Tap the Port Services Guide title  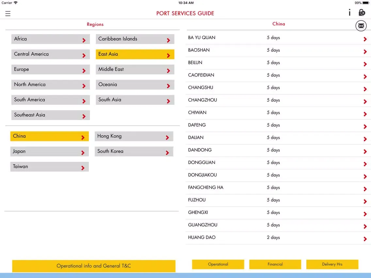185,13
